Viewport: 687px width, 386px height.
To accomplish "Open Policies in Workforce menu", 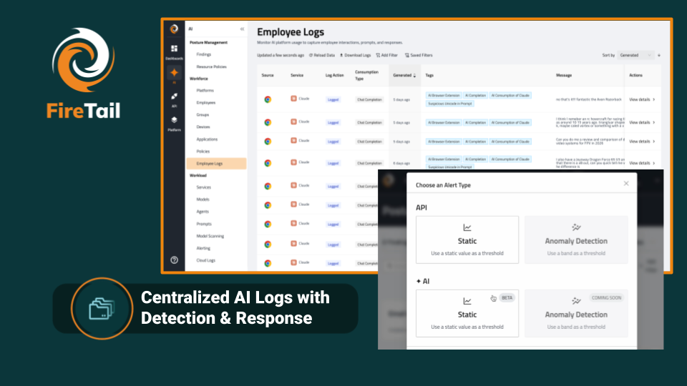I will coord(203,152).
